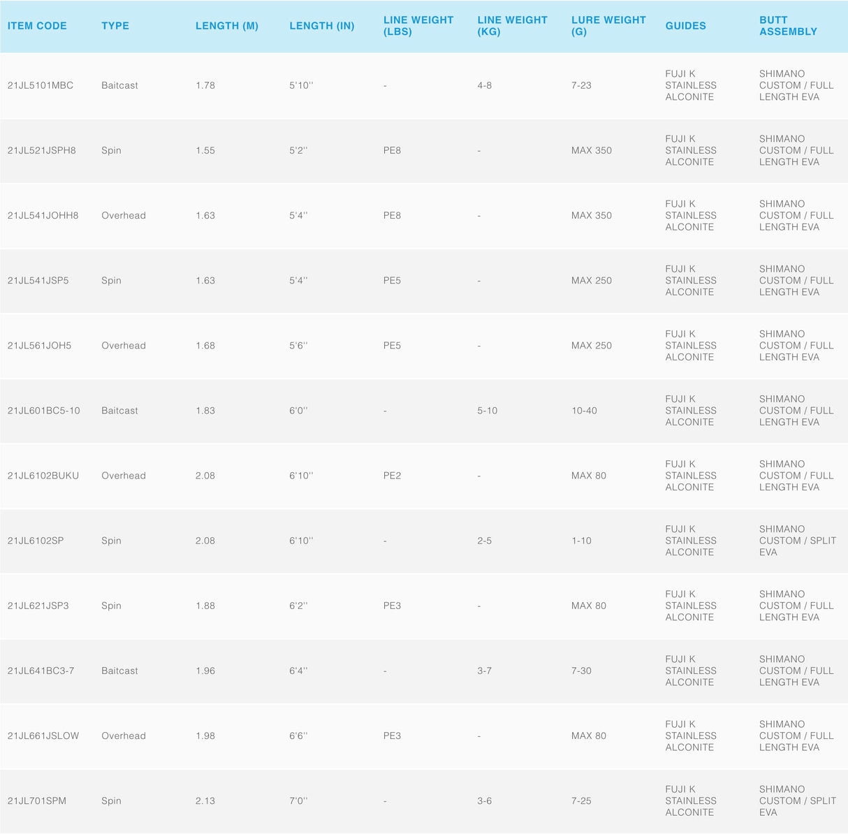Select item code 21JL561JOH5

[x=40, y=346]
